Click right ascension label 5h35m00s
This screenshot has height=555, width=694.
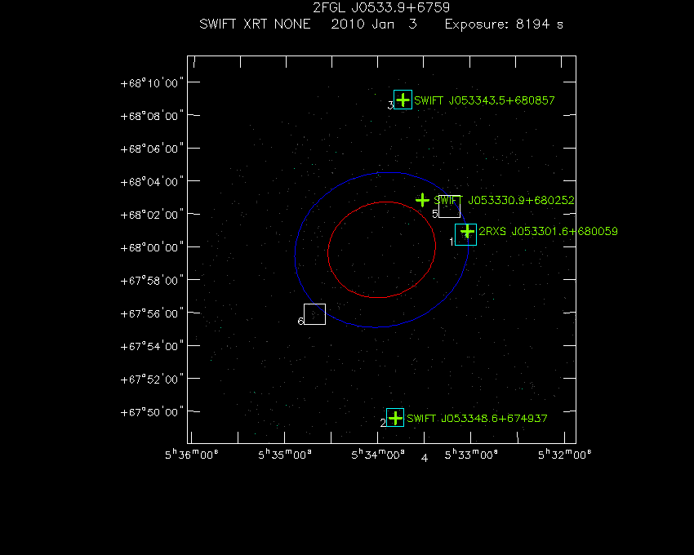coord(285,455)
